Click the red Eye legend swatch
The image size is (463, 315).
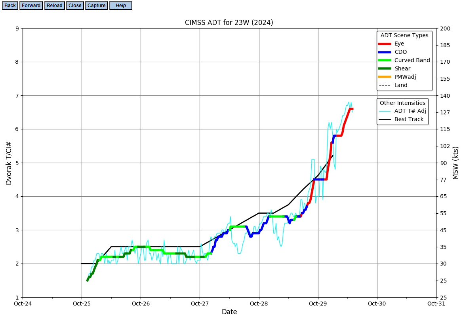[x=385, y=44]
